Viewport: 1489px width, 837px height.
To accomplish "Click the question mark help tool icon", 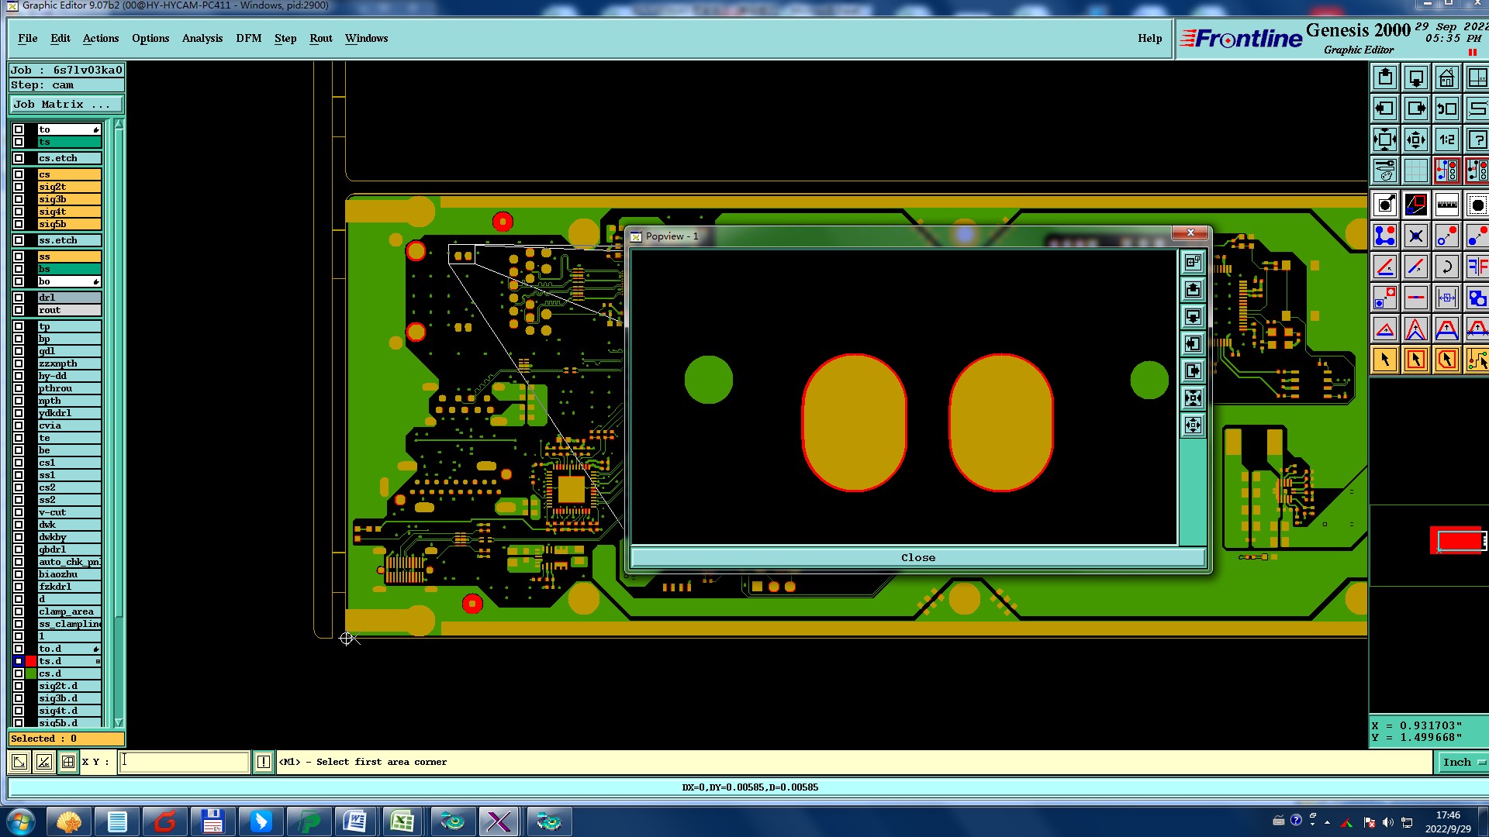I will (x=1477, y=140).
